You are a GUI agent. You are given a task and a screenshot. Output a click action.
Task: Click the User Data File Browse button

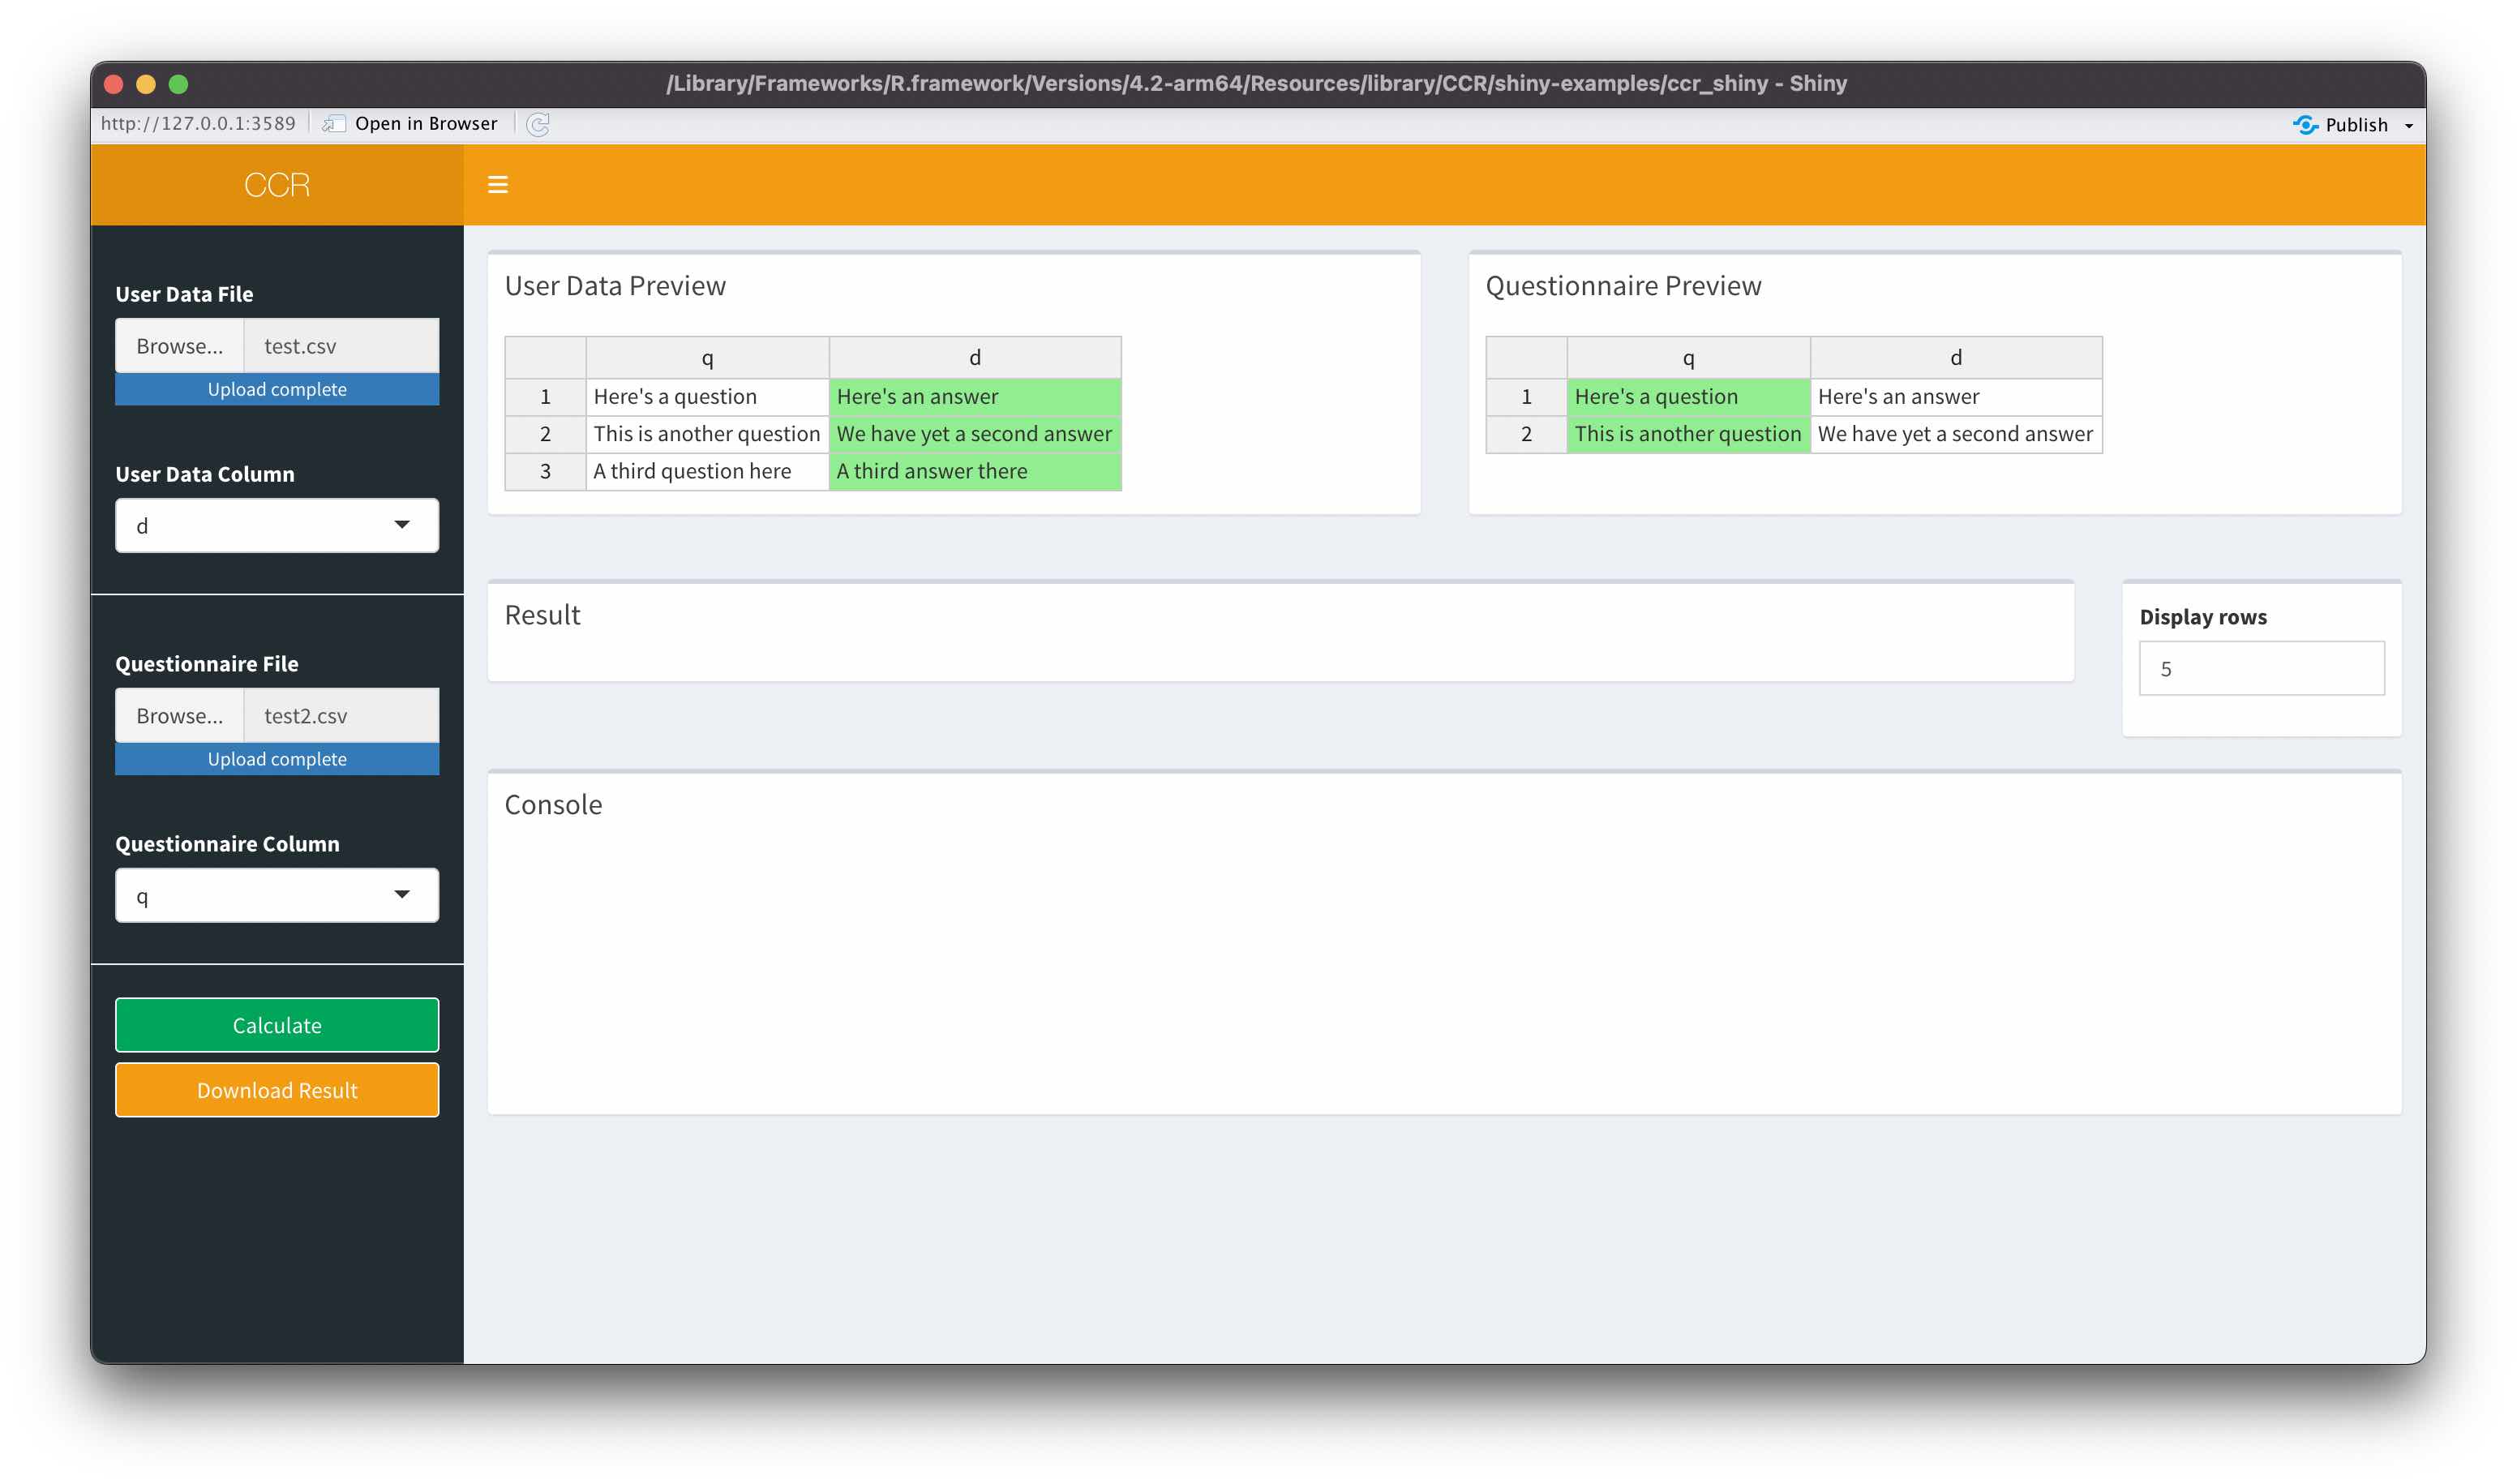tap(178, 345)
